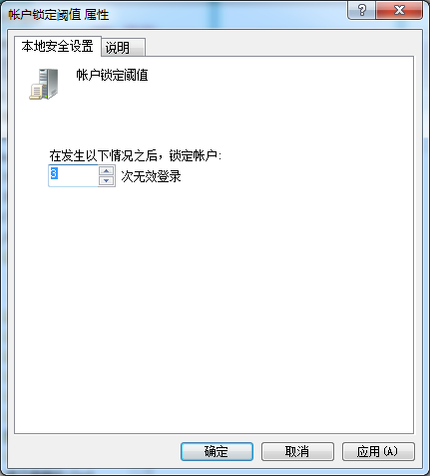Click the empty tab strip beside 说明
This screenshot has width=430, height=476.
(x=279, y=47)
